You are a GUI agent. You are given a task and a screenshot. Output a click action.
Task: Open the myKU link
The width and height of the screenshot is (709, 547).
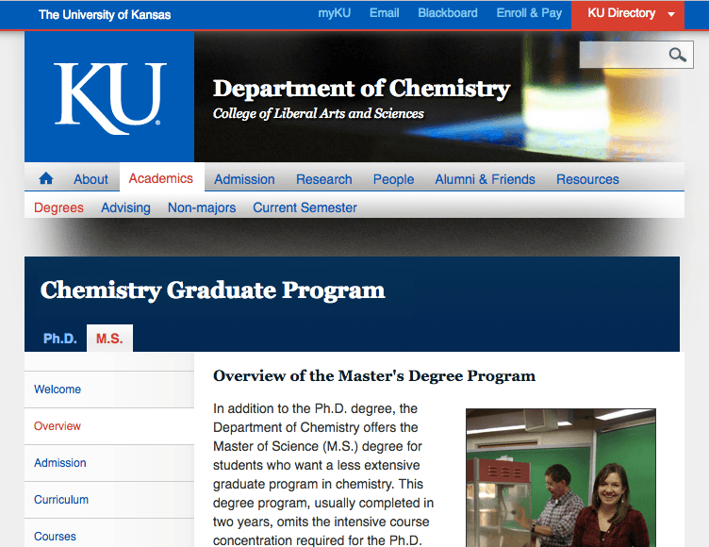(335, 13)
